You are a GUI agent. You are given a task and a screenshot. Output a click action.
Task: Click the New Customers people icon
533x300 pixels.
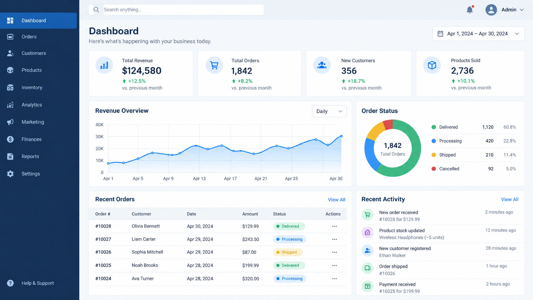coord(322,65)
